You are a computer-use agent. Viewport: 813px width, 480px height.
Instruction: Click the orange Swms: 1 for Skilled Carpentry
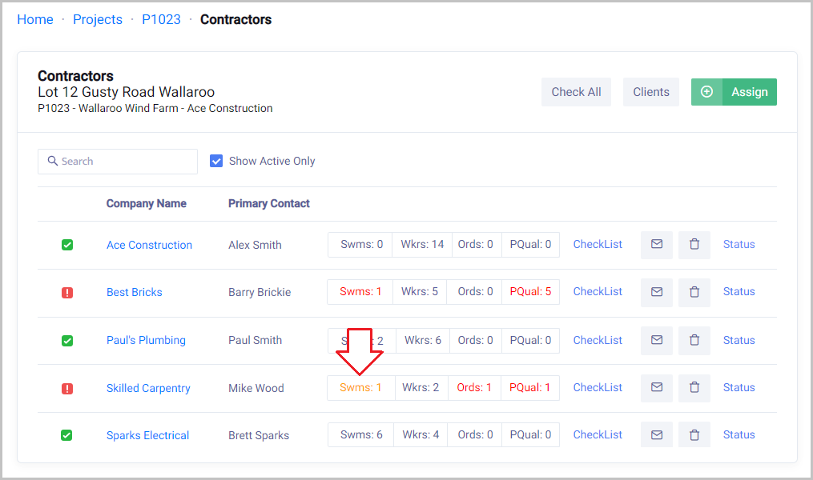pos(360,388)
